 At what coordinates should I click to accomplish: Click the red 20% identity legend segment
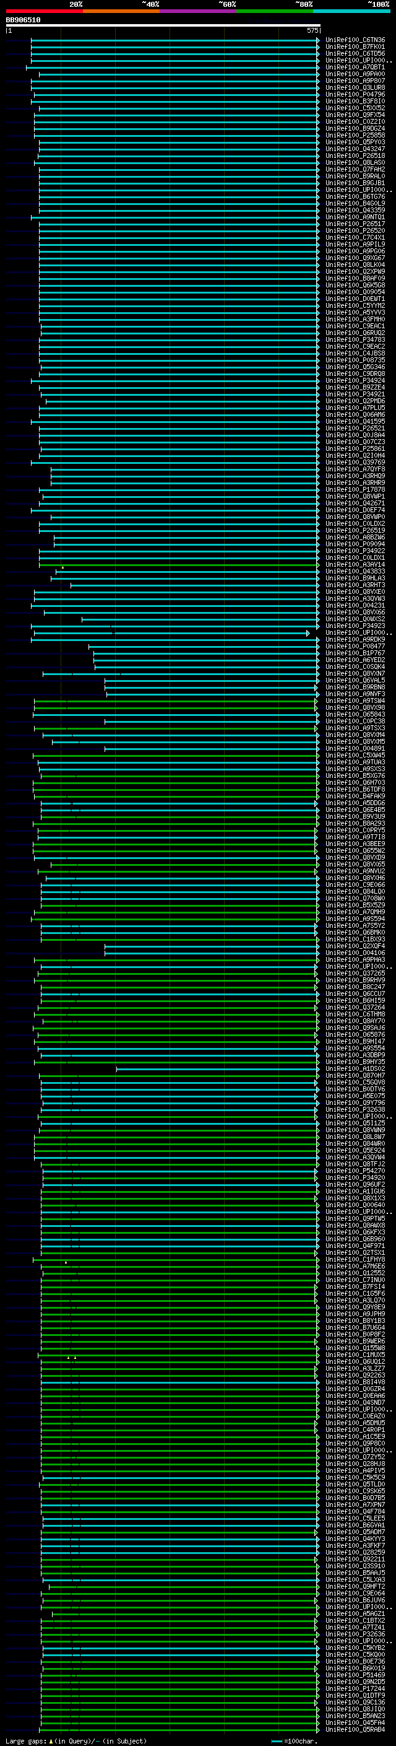[45, 11]
